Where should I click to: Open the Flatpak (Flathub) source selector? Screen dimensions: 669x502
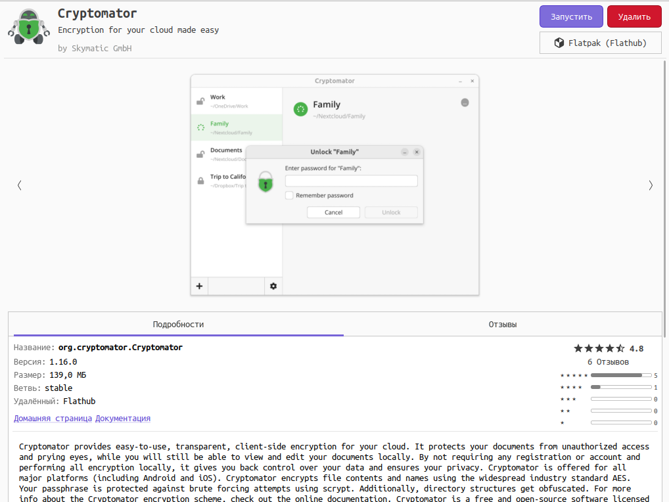tap(600, 43)
